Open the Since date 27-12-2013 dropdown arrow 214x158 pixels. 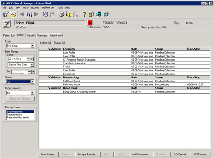click(x=32, y=59)
